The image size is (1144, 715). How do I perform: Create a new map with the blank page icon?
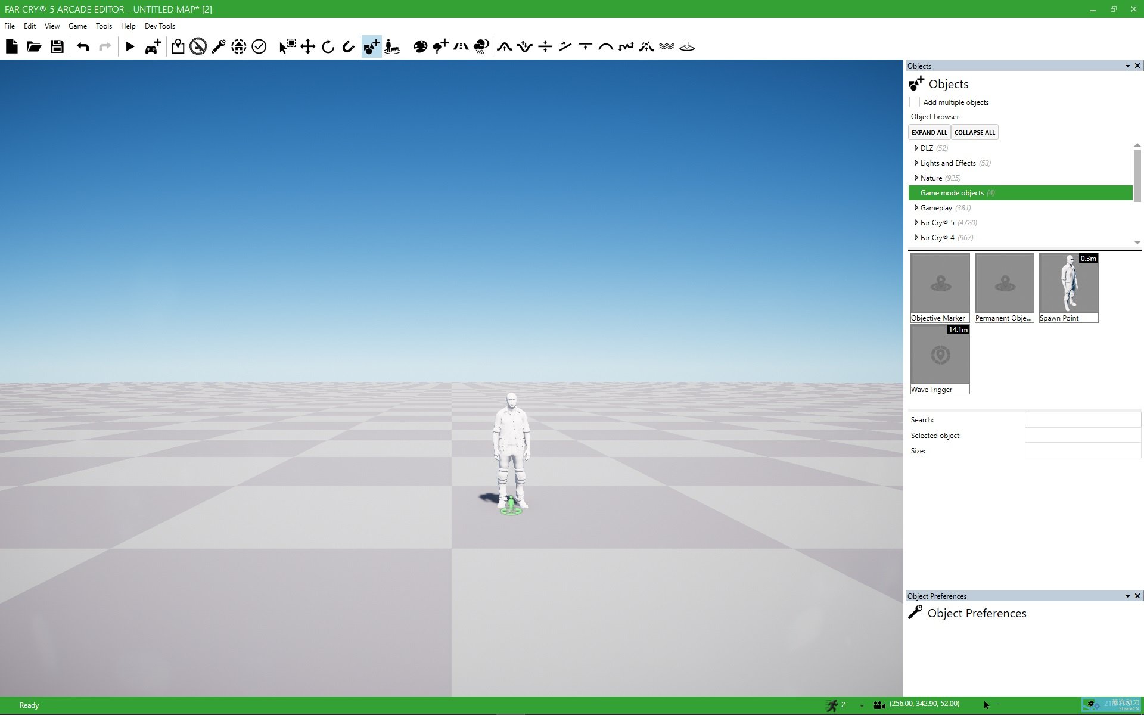click(12, 46)
